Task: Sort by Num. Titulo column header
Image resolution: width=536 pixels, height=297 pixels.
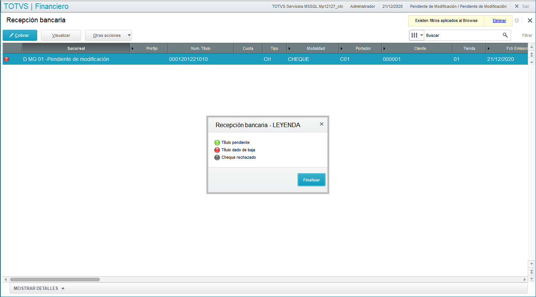Action: pyautogui.click(x=201, y=48)
